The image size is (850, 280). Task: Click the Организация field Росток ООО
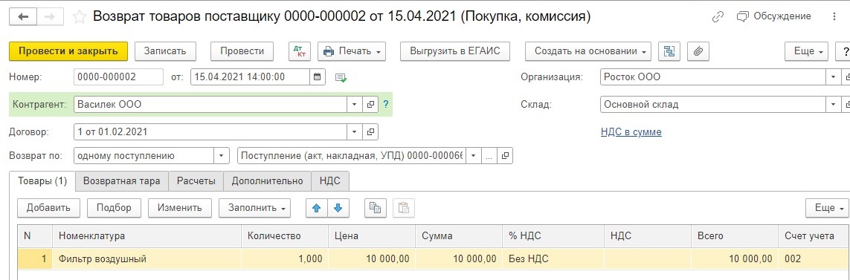coord(713,77)
